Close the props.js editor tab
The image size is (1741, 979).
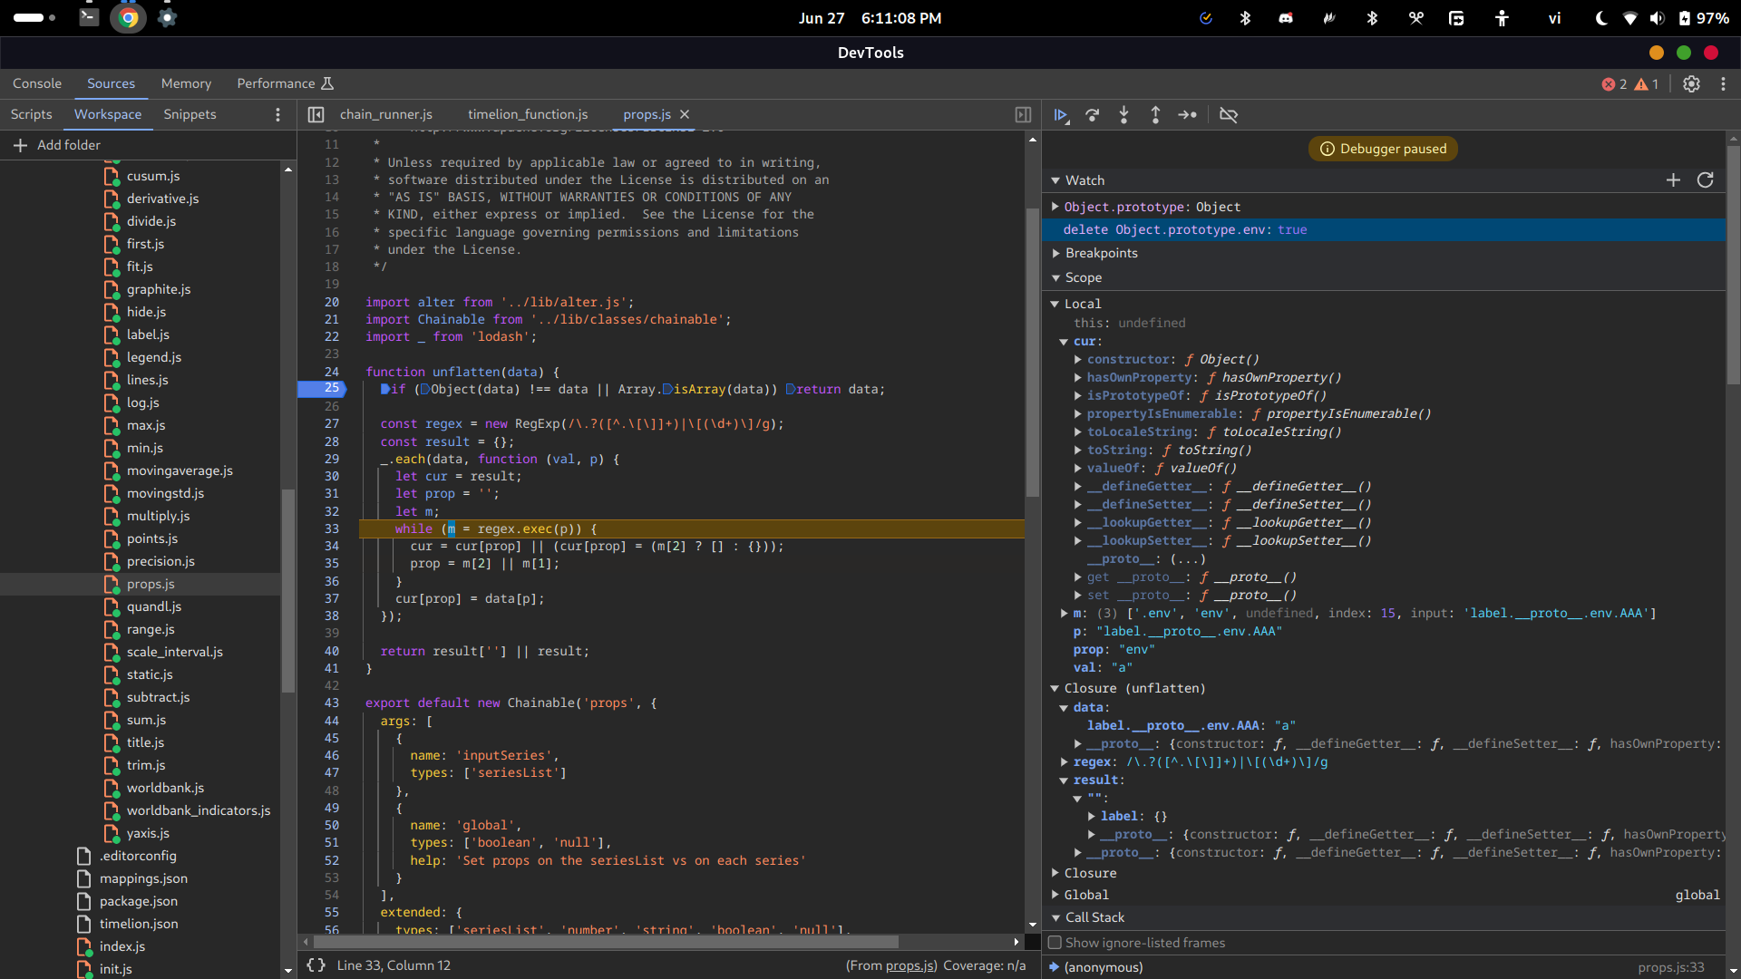coord(685,114)
